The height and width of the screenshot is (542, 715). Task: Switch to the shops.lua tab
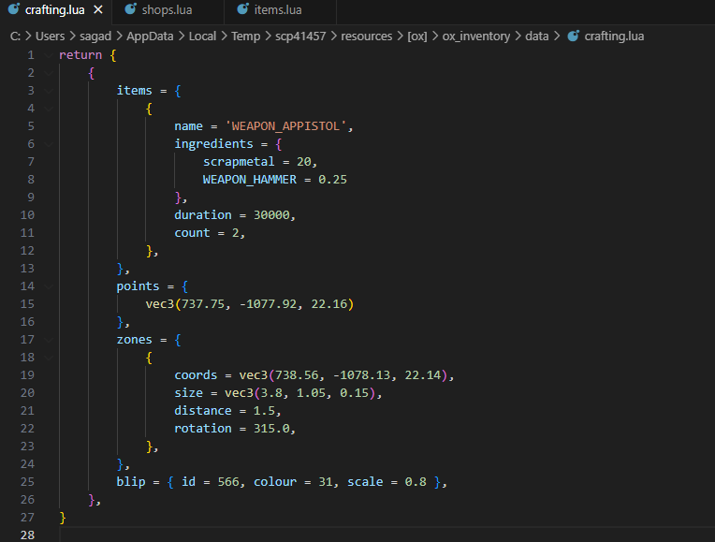pyautogui.click(x=167, y=9)
